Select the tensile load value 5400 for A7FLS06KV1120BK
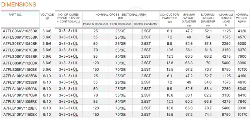251x119 pixels. tap(226, 63)
